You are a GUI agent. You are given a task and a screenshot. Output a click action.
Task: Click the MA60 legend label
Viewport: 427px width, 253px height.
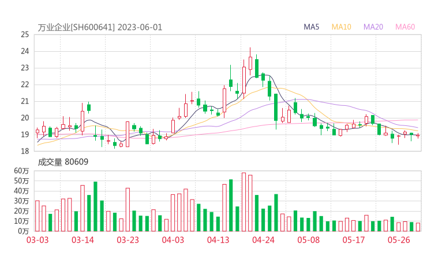pos(405,27)
